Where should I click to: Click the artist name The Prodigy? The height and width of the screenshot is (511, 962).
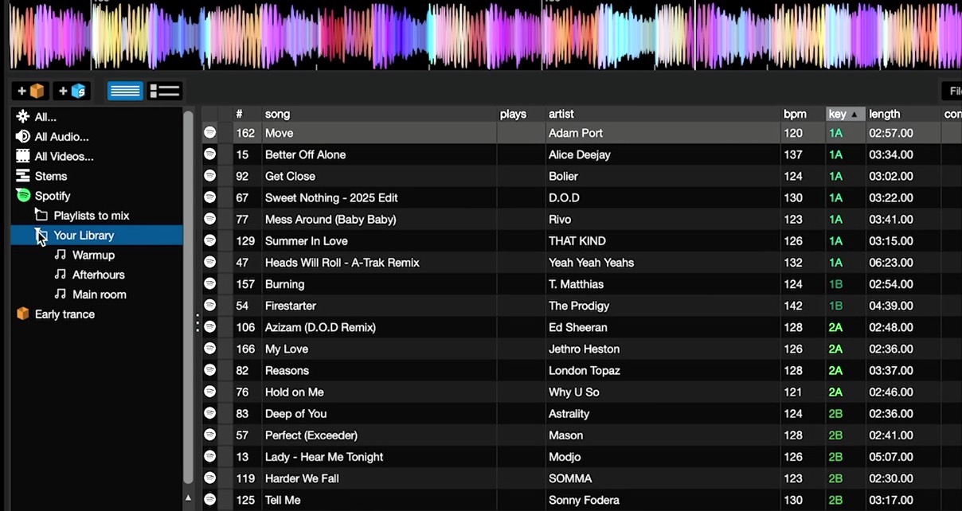579,305
